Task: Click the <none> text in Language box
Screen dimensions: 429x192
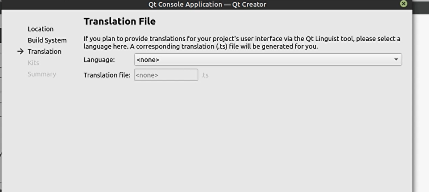Action: (x=148, y=60)
